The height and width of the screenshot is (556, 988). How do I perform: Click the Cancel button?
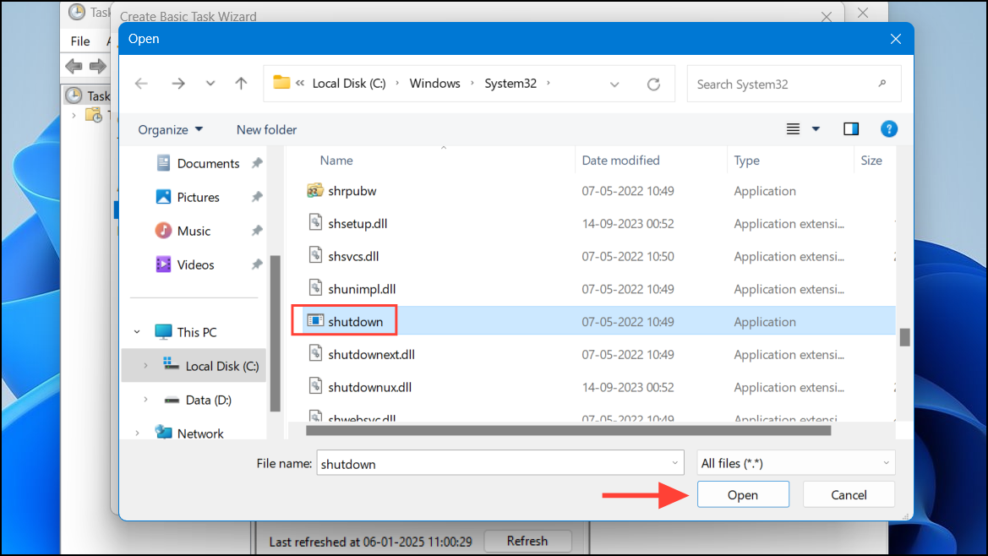(848, 495)
